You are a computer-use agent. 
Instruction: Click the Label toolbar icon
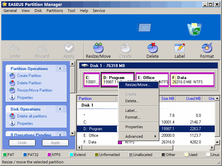180,48
